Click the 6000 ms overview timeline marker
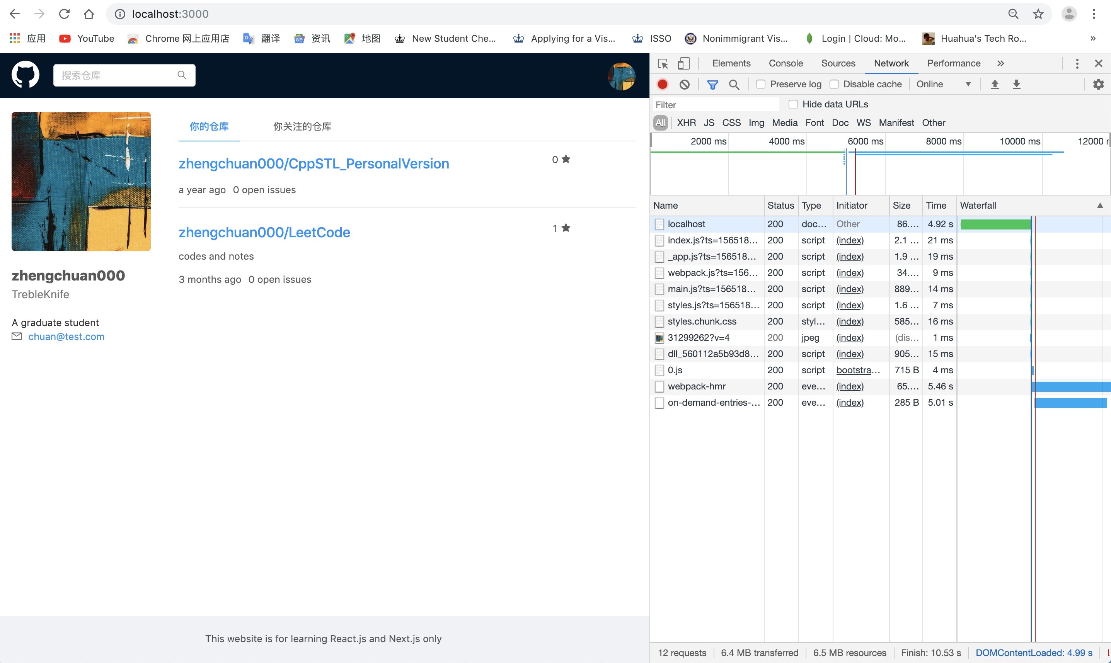The image size is (1111, 663). [x=865, y=141]
